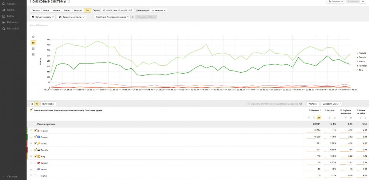Click the Rambler legend entry on chart
369x180 pixels.
pos(362,66)
